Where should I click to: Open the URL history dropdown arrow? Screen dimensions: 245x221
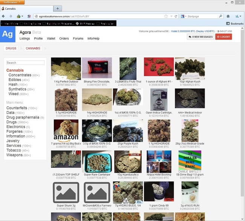click(171, 16)
